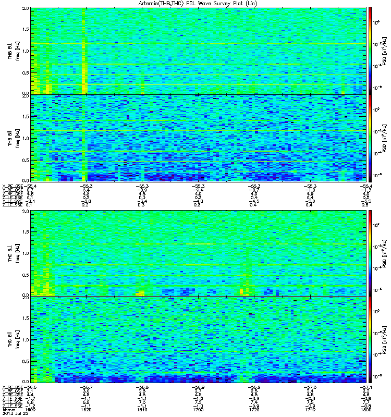
Task: Click the "3.0" Y_RE_GSE value
Action: coord(86,391)
